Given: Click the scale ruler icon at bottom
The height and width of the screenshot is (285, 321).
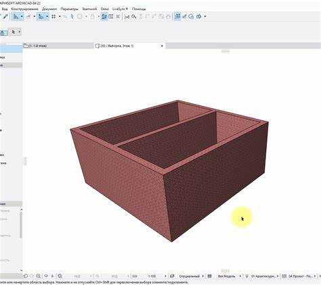Looking at the screenshot, I should coord(135,276).
